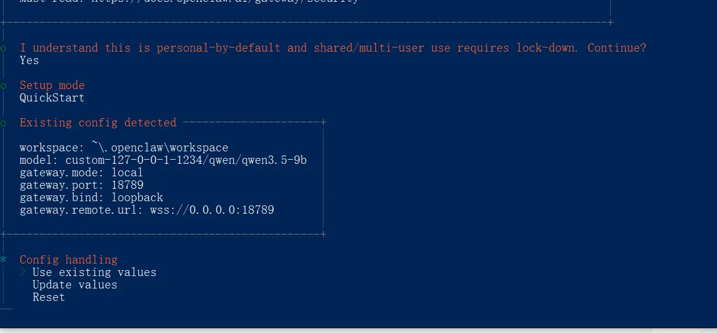The image size is (717, 333).
Task: Click the circle marker next to Existing config detected
Action: 4,123
